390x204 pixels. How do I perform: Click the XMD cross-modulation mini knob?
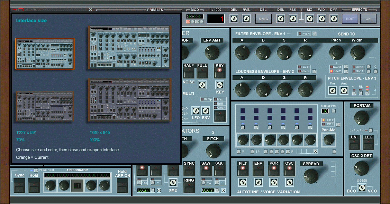point(173,182)
